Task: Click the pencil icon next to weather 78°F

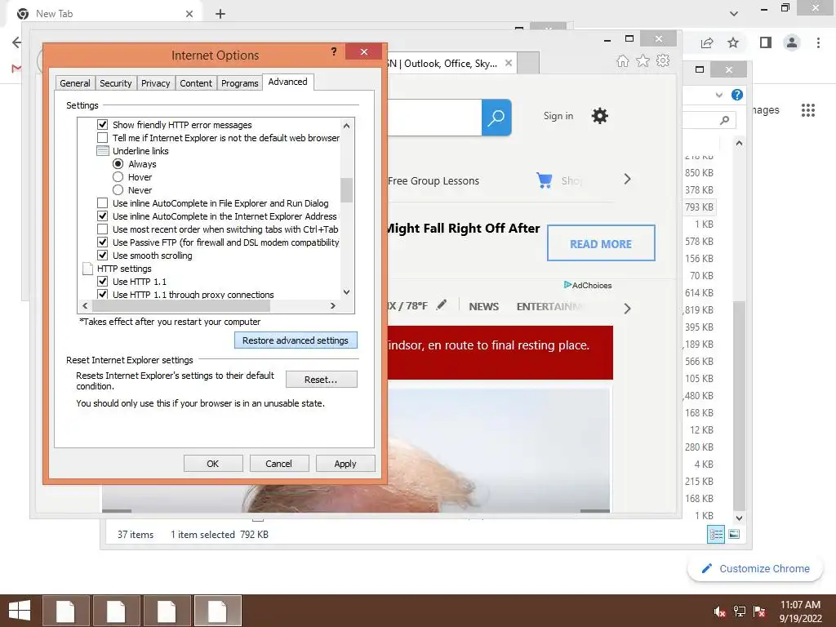Action: pos(442,305)
